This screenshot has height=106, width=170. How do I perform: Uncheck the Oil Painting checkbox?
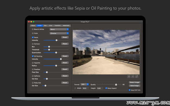(x=33, y=56)
